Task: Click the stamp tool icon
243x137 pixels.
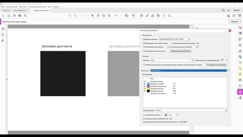Action: click(158, 16)
